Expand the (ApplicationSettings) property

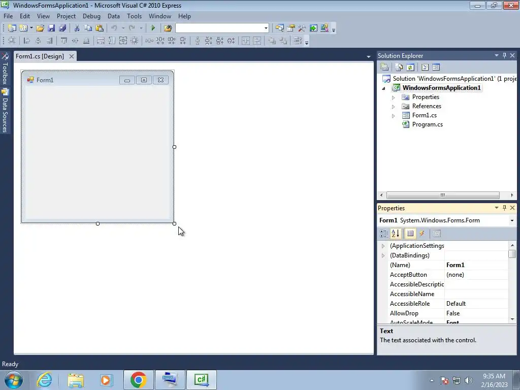383,246
